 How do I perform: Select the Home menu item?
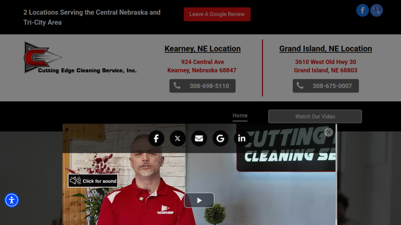click(x=240, y=116)
